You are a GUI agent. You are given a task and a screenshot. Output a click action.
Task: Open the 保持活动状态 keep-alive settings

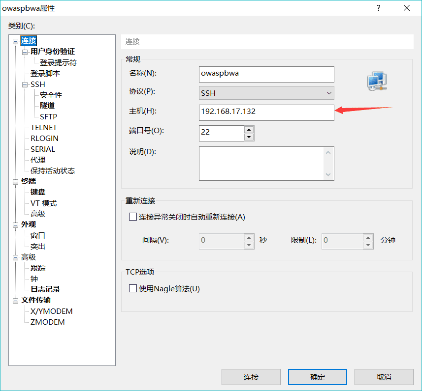(x=50, y=170)
